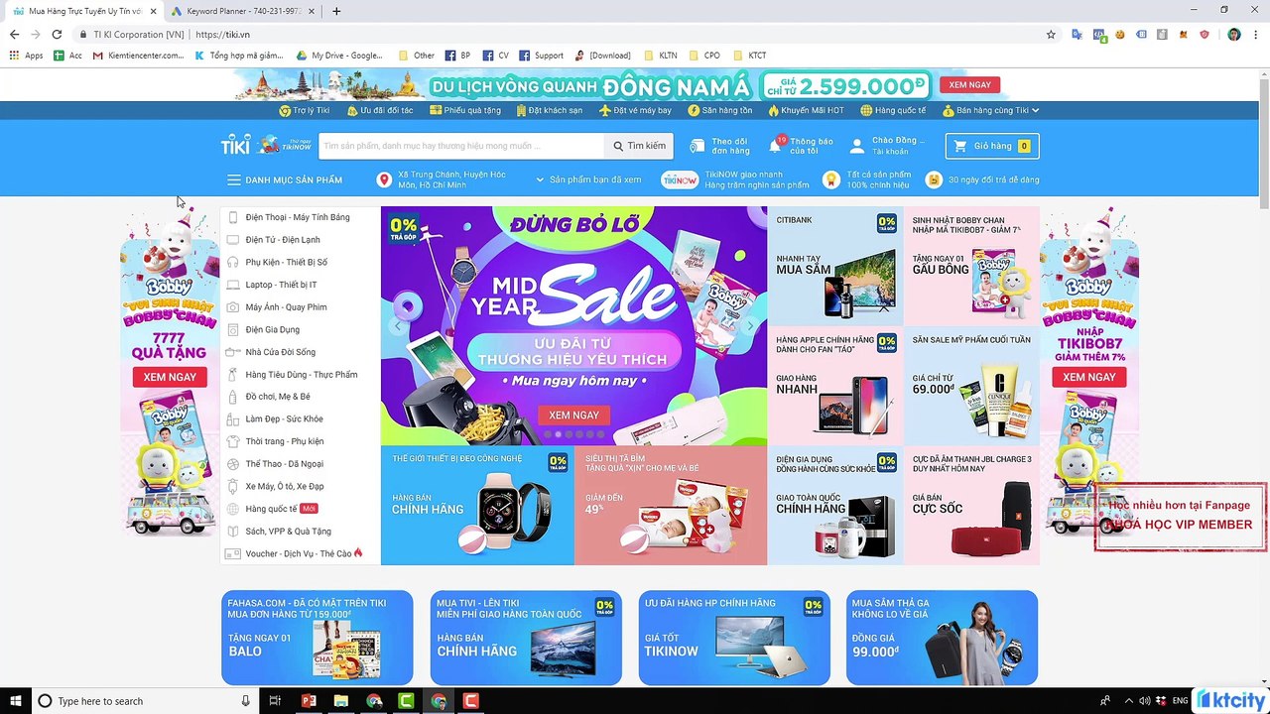Select the Điện Thoại - Máy Tính Bảng category

click(300, 217)
